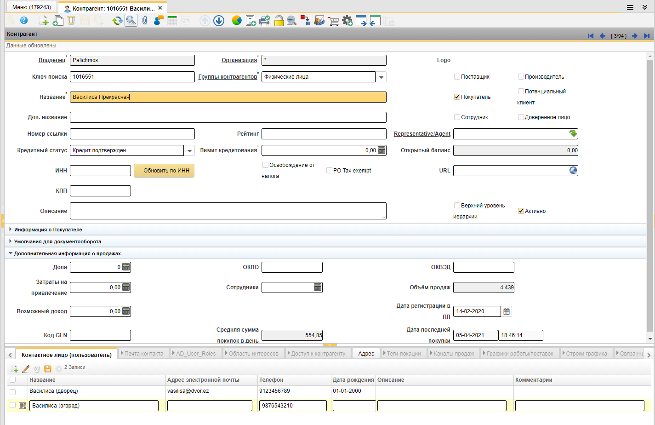
Task: Toggle the Активно checkbox
Action: tap(521, 211)
